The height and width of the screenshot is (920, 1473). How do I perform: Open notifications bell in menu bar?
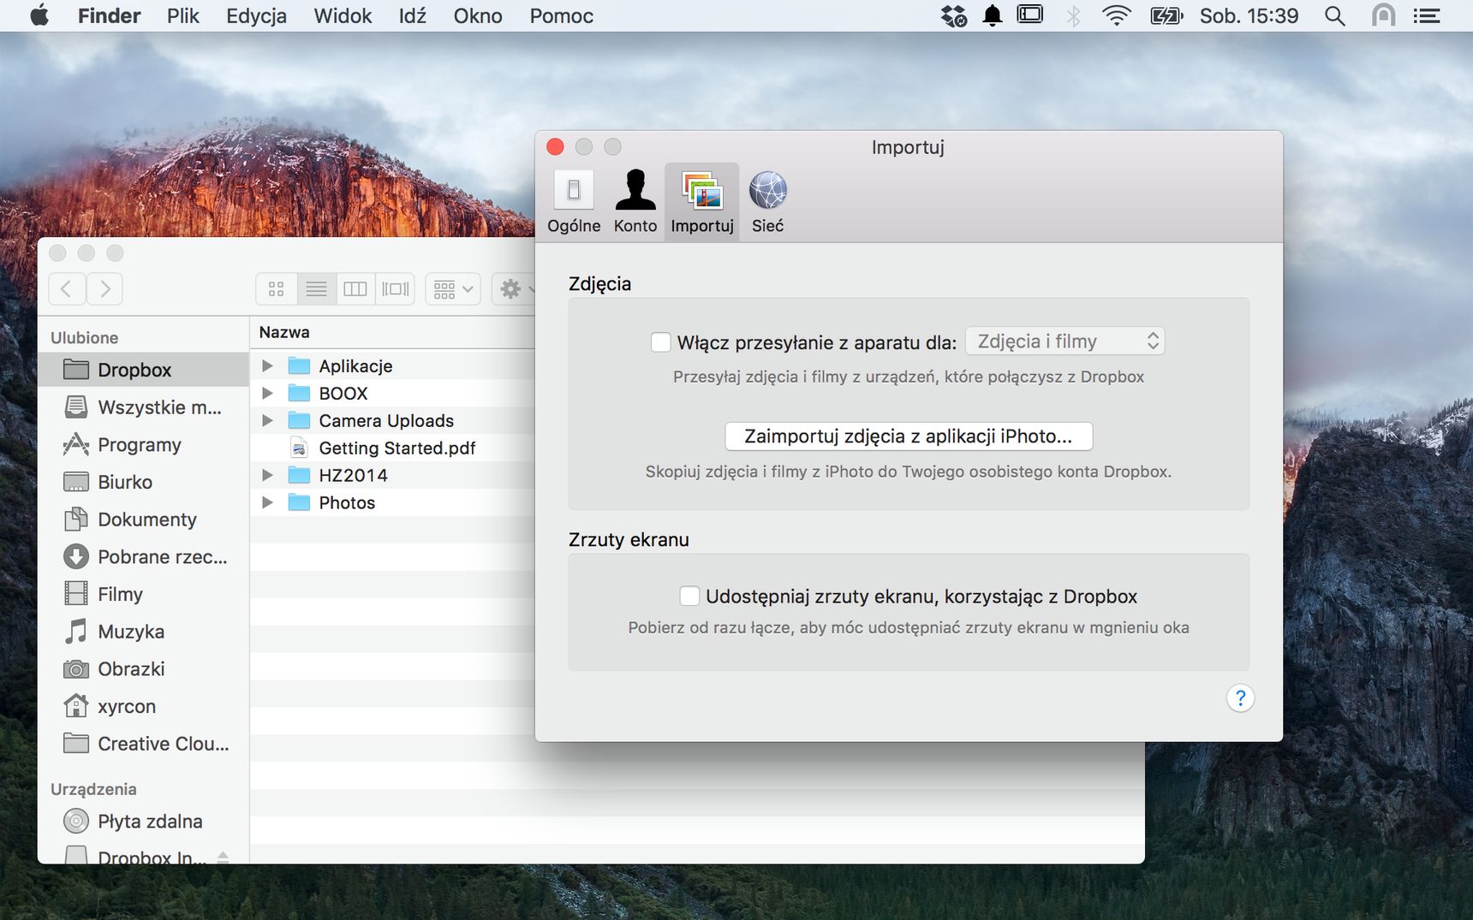click(993, 15)
